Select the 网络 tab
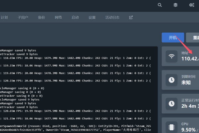 58,17
